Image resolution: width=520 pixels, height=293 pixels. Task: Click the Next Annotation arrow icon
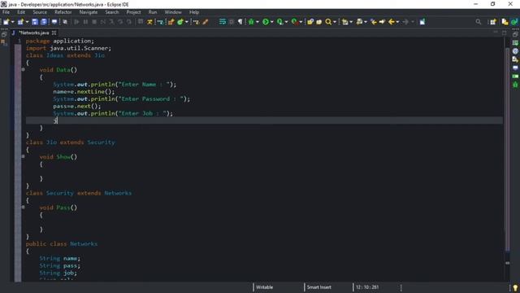tap(344, 22)
